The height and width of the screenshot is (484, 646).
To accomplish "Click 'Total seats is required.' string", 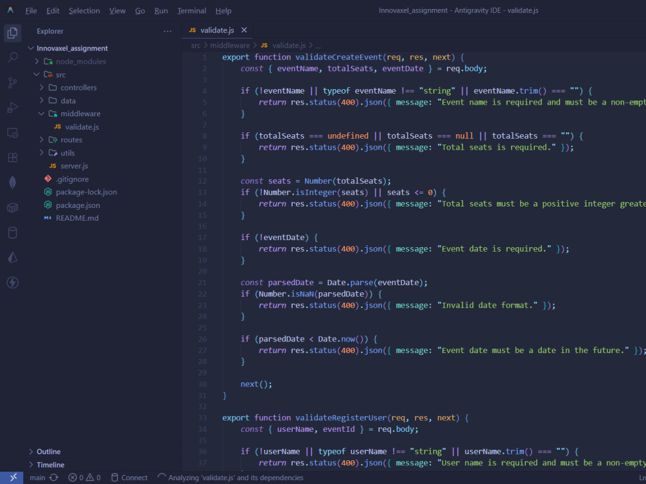I will pos(496,147).
